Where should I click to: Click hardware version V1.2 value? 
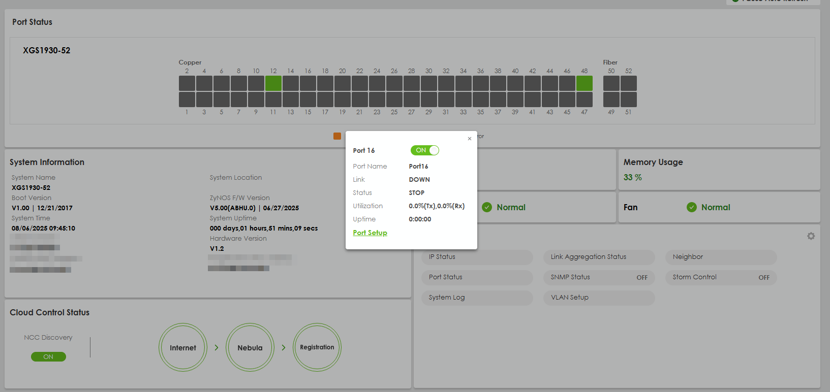[x=217, y=249]
